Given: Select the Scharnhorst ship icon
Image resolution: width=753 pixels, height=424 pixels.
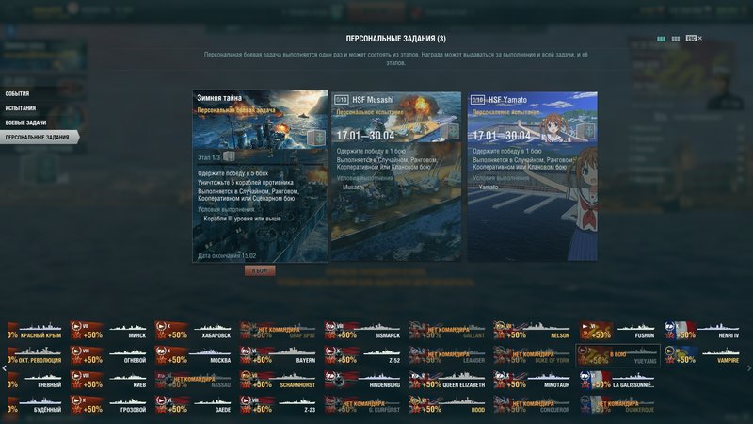Looking at the screenshot, I should coord(279,380).
